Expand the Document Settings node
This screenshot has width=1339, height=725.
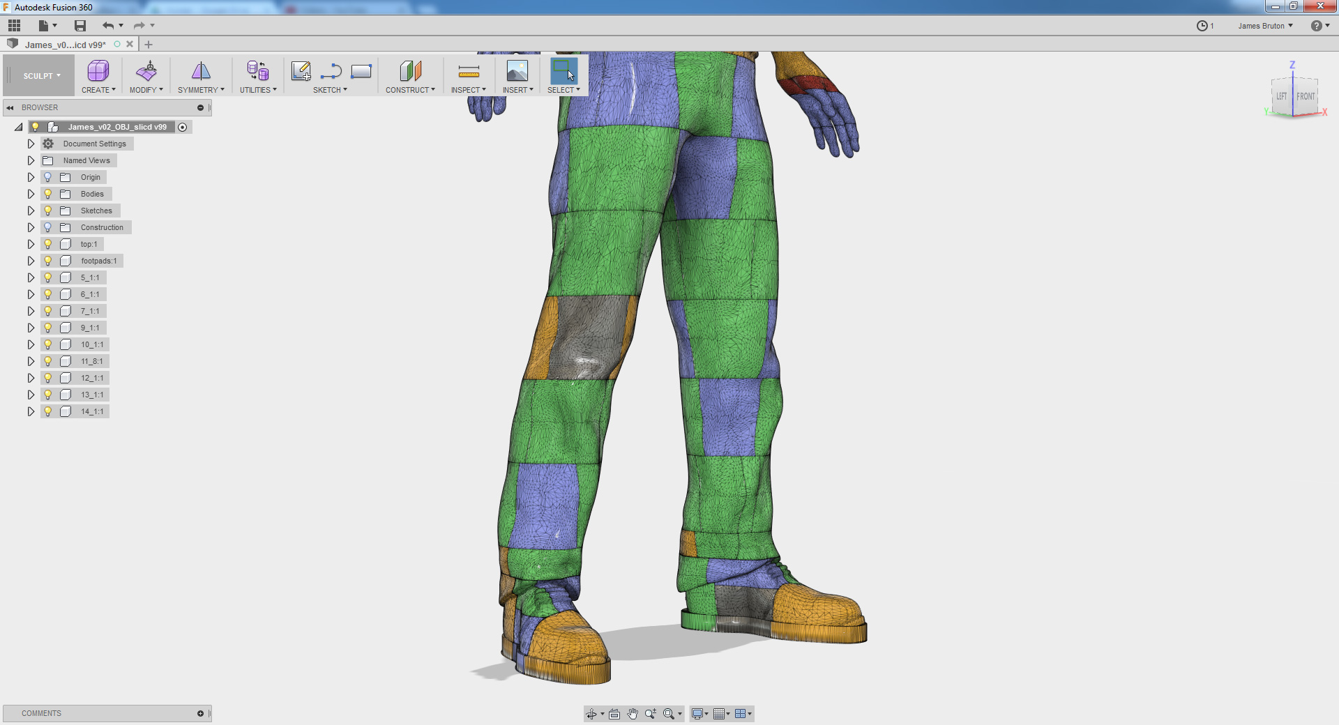tap(31, 144)
